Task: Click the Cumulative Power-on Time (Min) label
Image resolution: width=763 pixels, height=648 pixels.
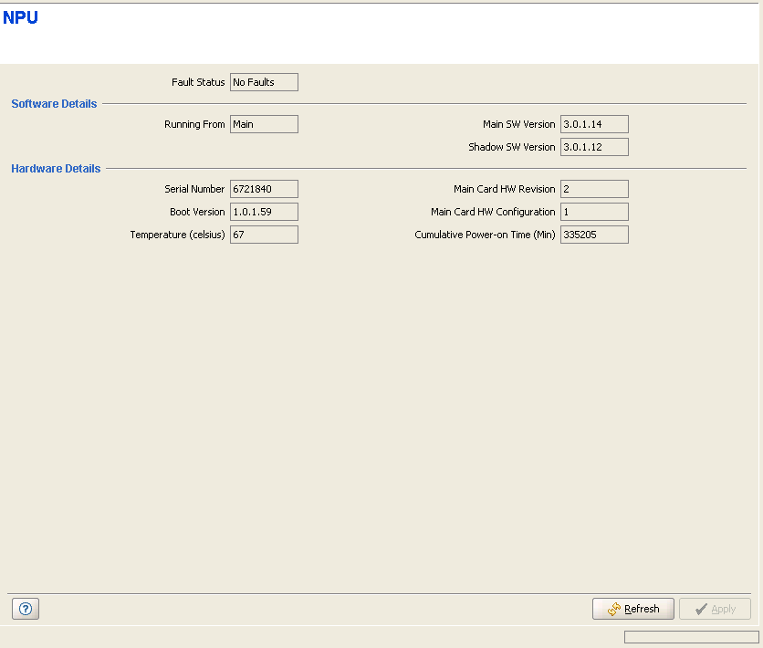Action: [485, 235]
